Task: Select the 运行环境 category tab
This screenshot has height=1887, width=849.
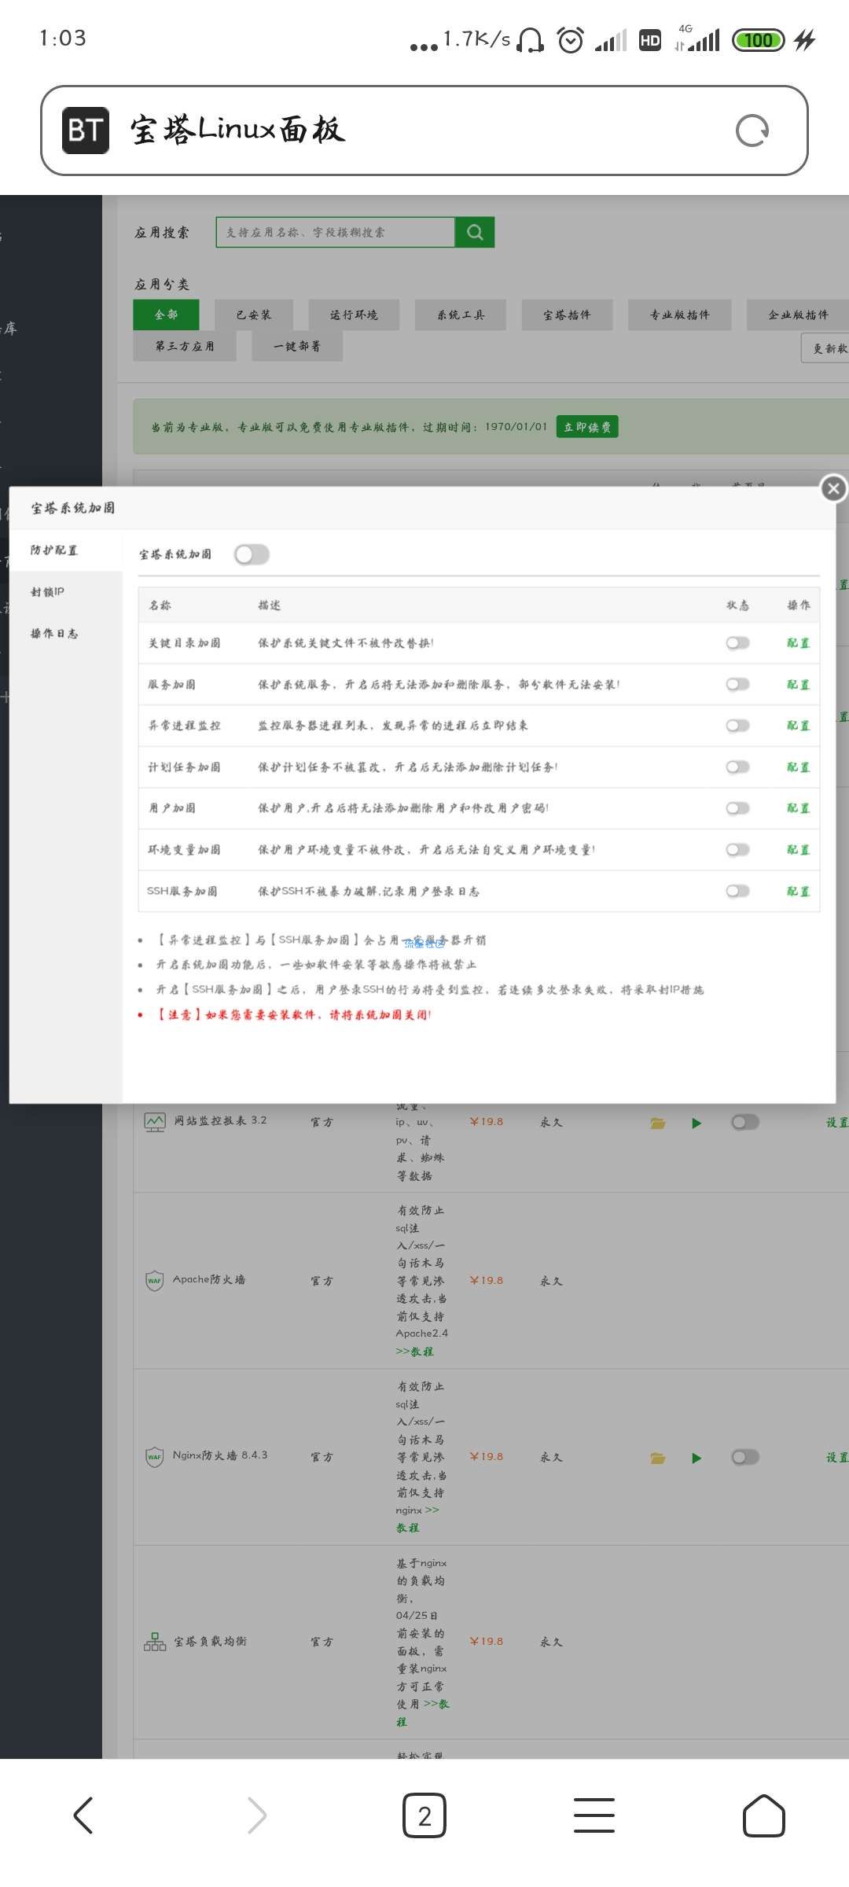Action: click(x=354, y=314)
